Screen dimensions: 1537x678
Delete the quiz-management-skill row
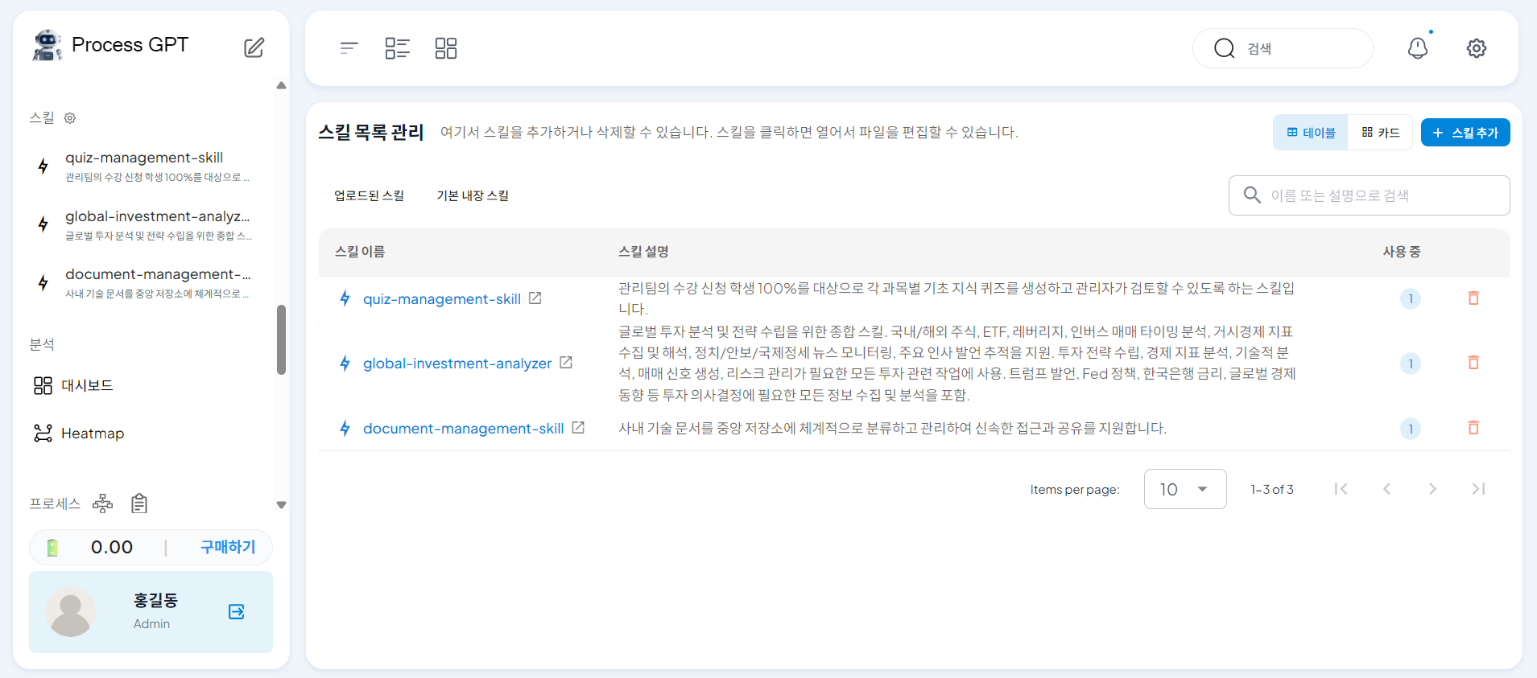[x=1473, y=298]
